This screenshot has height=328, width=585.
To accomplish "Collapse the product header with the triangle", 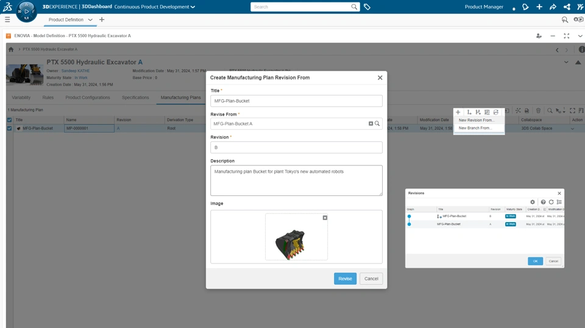I will point(578,62).
